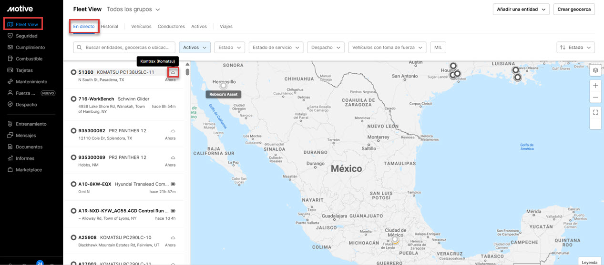Expand the Todos los grupos selector

coord(133,10)
